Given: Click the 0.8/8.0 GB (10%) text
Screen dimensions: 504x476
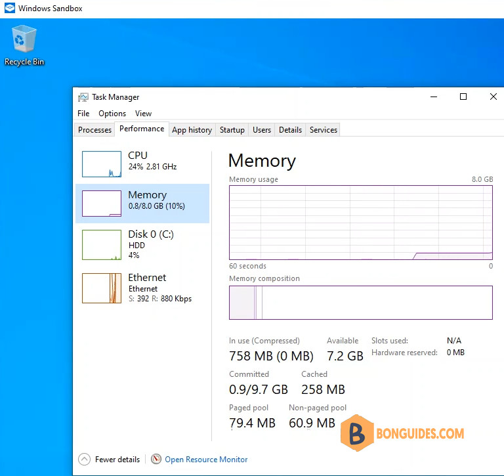Looking at the screenshot, I should click(157, 206).
